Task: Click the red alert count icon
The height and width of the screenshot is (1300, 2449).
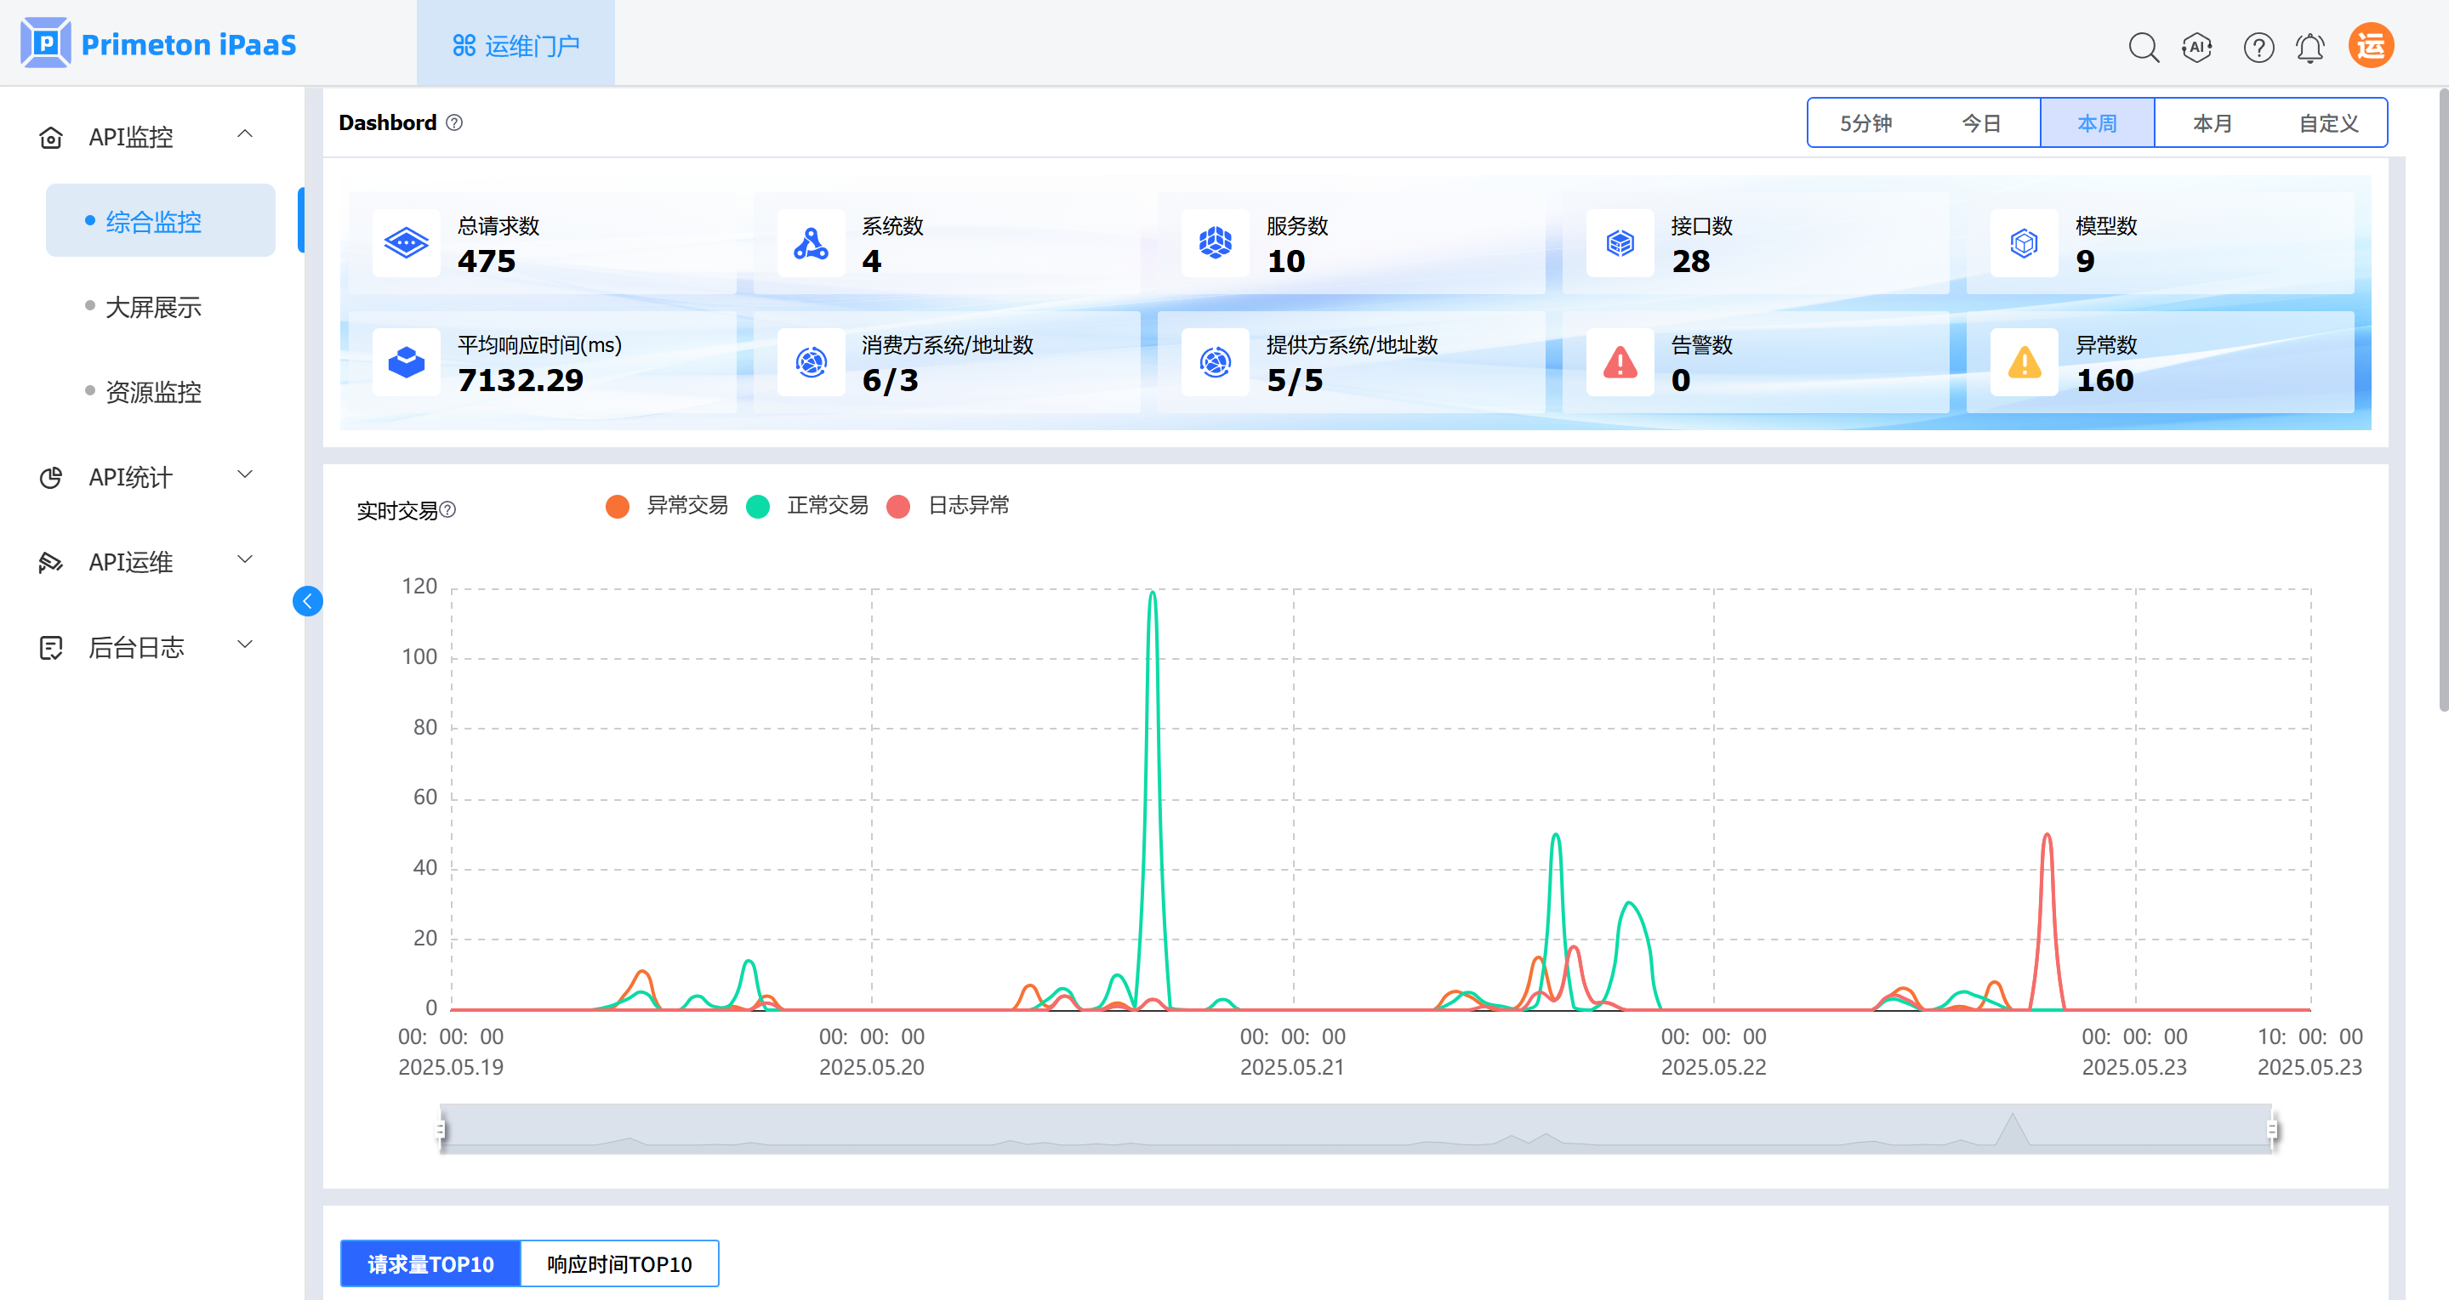Action: [x=1620, y=362]
